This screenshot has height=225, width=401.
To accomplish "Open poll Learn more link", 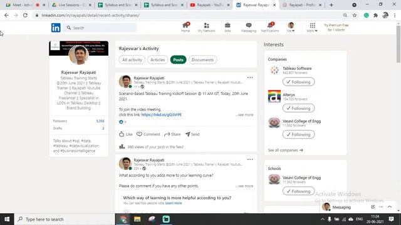I will 174,203.
